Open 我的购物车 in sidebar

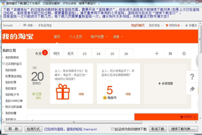point(12,57)
